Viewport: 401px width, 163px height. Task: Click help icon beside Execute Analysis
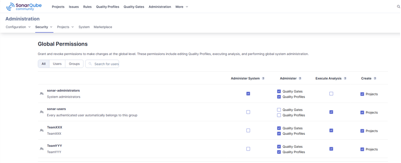coord(345,79)
